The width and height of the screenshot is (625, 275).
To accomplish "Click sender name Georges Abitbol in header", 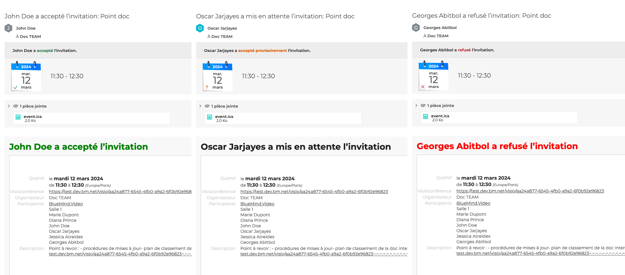I will 440,28.
